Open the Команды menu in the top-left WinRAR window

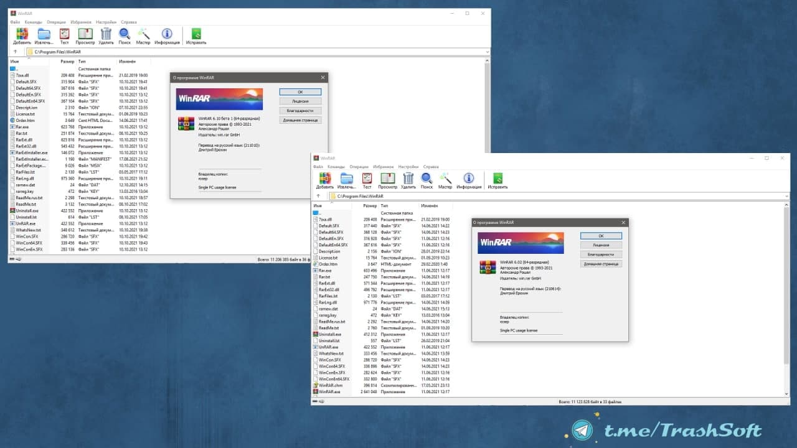pyautogui.click(x=34, y=22)
